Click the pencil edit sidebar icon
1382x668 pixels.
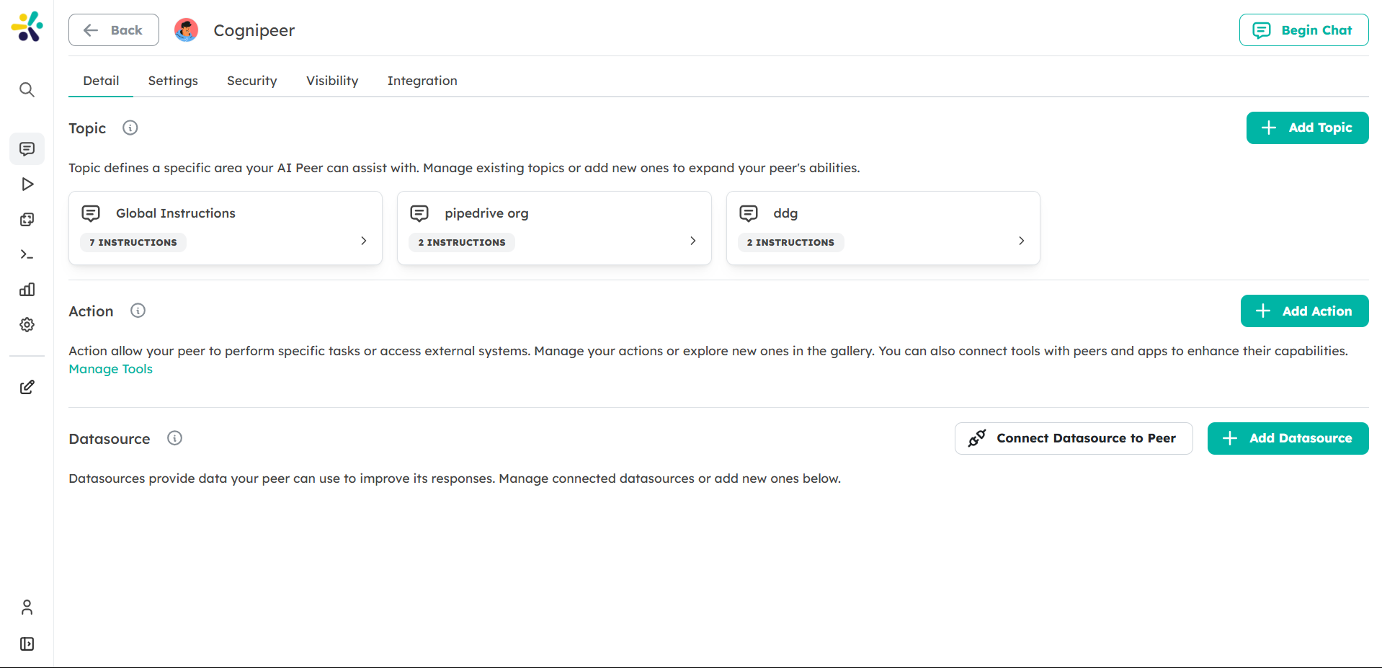coord(27,388)
